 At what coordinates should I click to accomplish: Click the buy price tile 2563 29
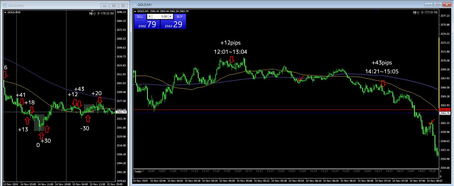tap(173, 24)
